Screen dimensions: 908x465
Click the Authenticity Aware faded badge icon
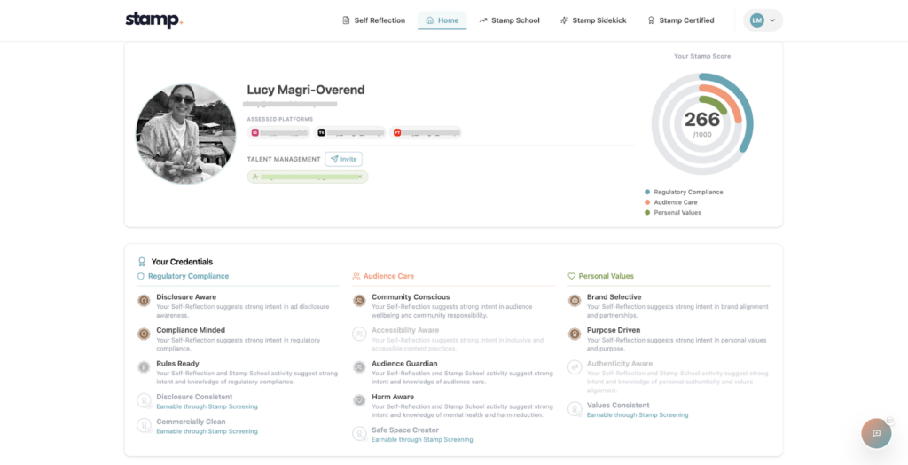point(575,367)
